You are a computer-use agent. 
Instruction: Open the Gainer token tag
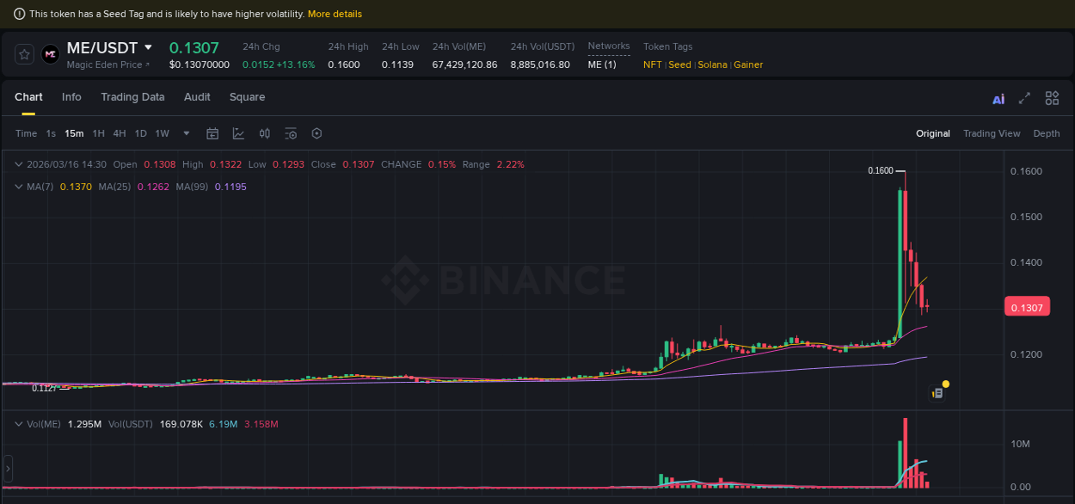tap(747, 65)
